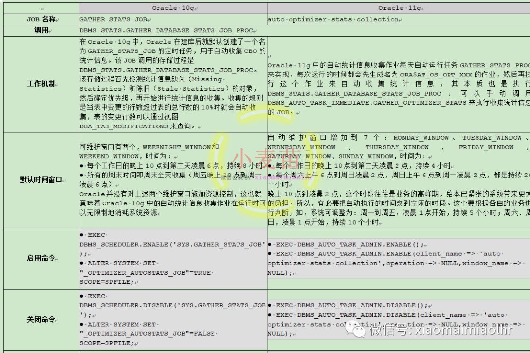Click "DBMS_SCHEDULER.ENABLE('SYS.GATHER_STATS_JOB'" line
This screenshot has height=353, width=530.
coord(172,244)
